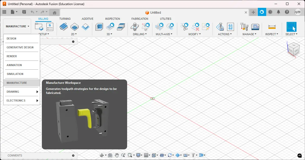Viewport: 305px width, 160px height.
Task: Open the Job Status clock icon
Action: pyautogui.click(x=270, y=12)
